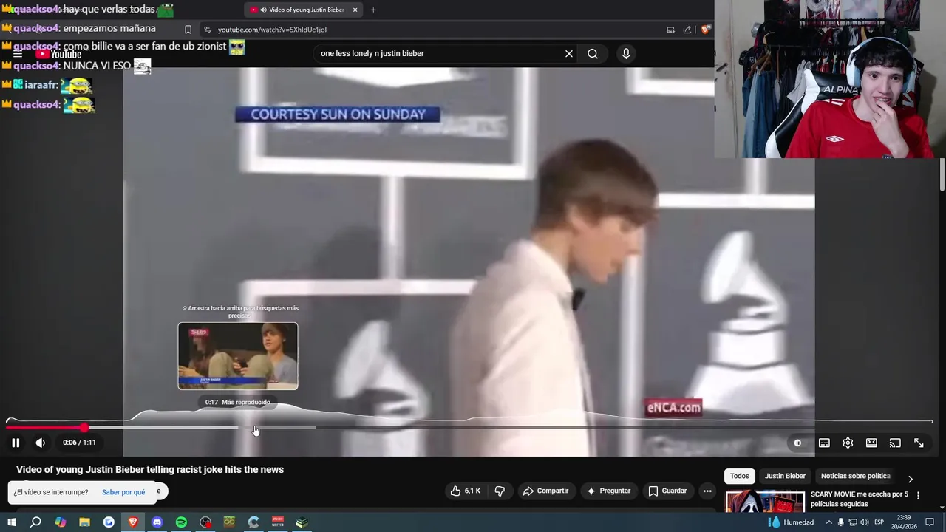Switch to theater mode icon
Viewport: 946px width, 532px height.
[x=871, y=443]
